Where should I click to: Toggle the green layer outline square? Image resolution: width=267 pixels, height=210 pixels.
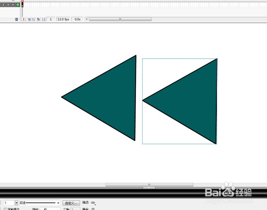(x=18, y=5)
